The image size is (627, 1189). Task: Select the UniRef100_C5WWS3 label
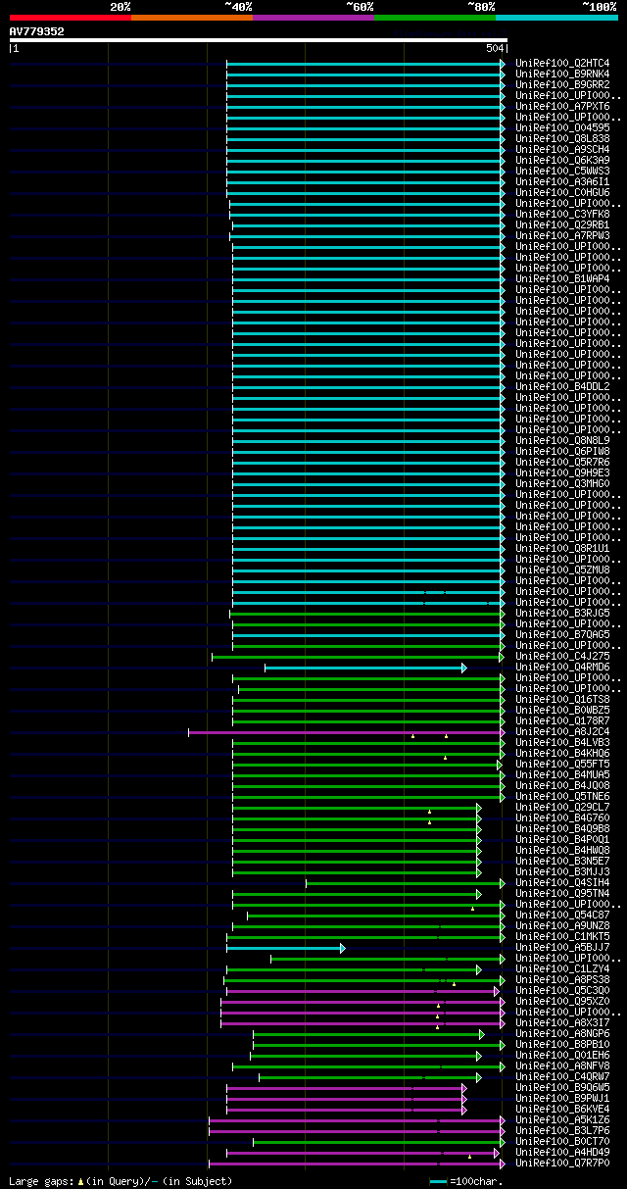coord(562,171)
